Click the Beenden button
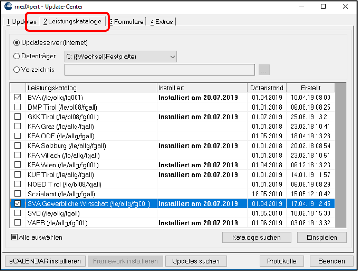The width and height of the screenshot is (358, 271). click(332, 261)
